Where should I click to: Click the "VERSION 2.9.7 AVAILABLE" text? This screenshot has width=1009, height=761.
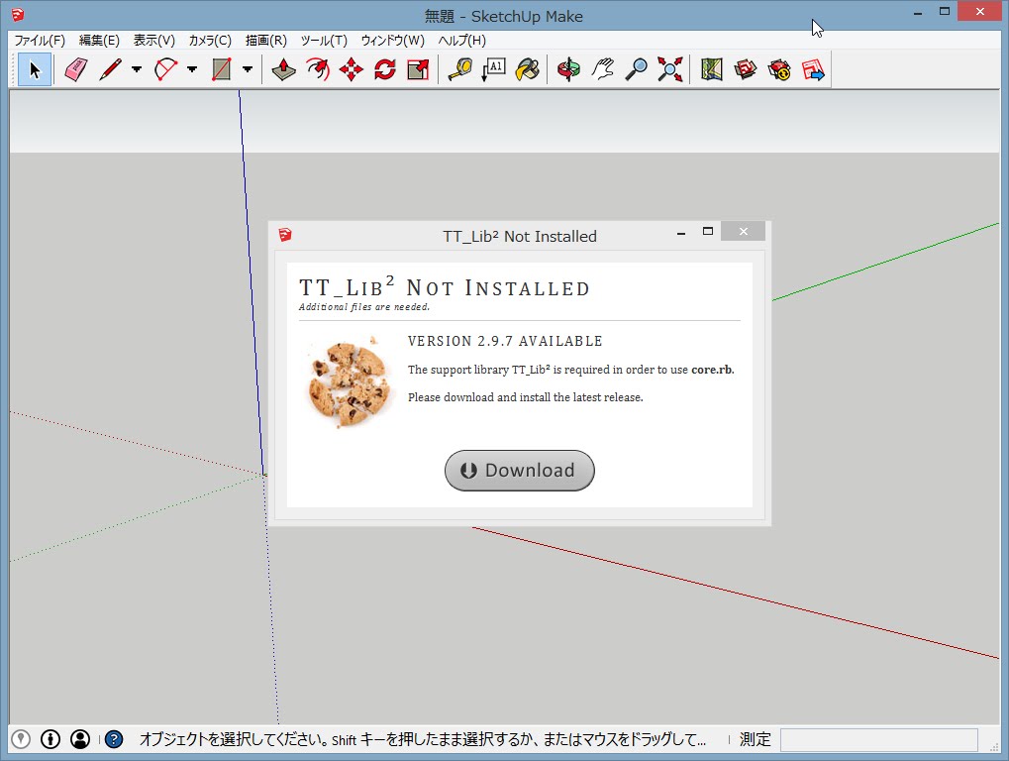(x=505, y=341)
